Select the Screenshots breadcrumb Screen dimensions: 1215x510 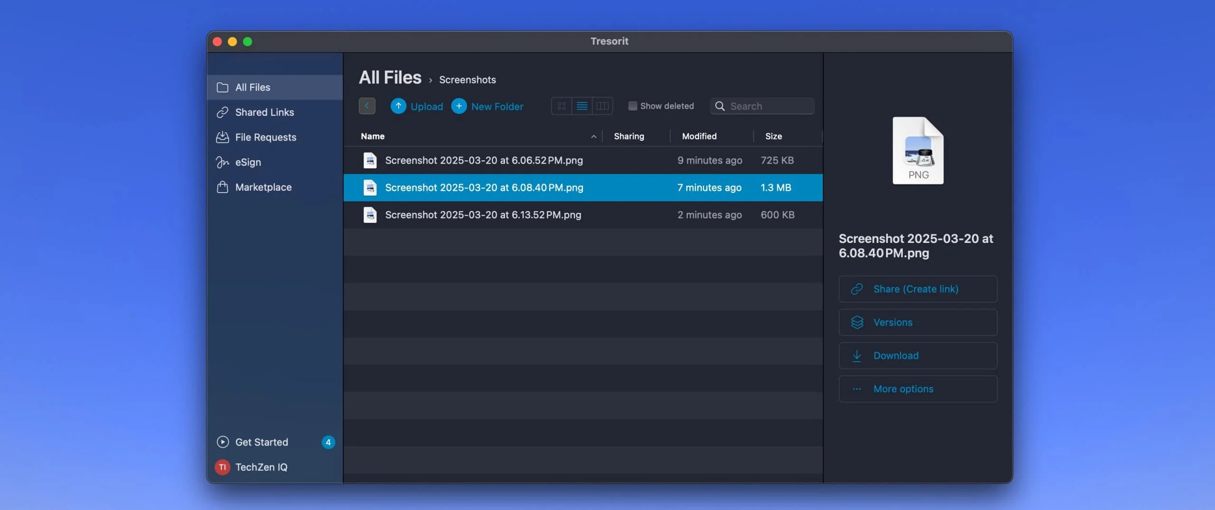[467, 79]
